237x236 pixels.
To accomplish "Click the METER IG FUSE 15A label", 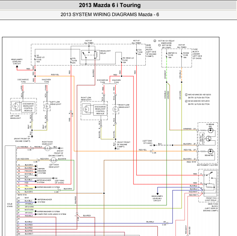I will [x=172, y=55].
